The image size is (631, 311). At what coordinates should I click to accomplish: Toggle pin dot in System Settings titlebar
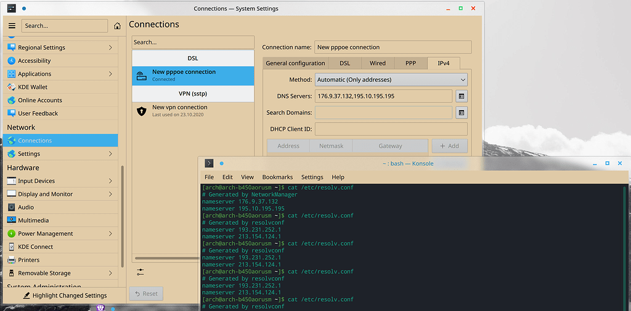24,9
